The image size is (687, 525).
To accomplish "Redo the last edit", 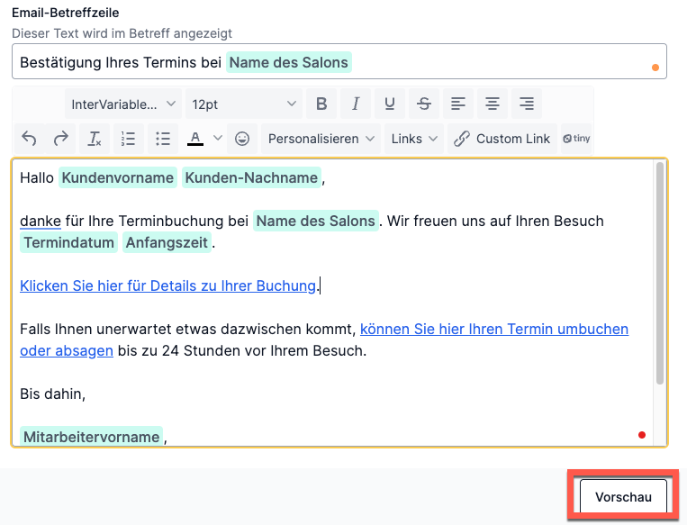I will pos(61,139).
